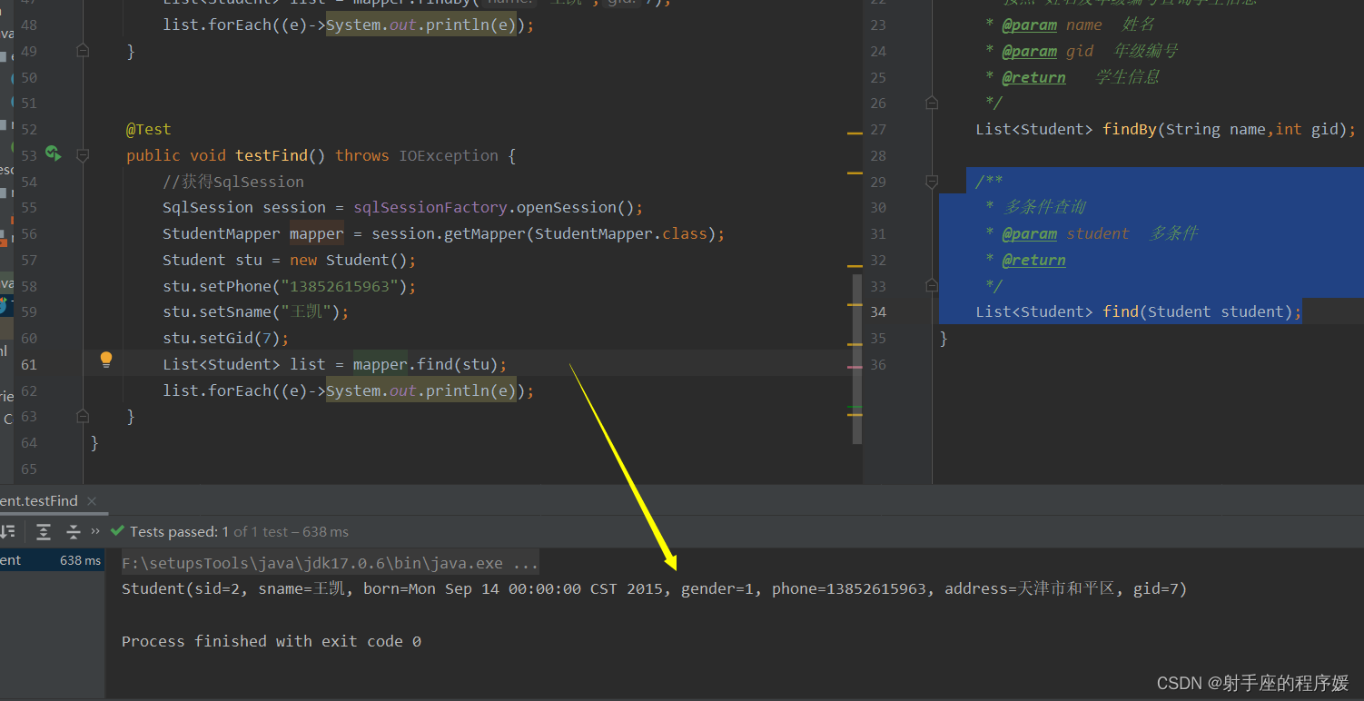
Task: Toggle fold marker at line 63
Action: pos(83,416)
